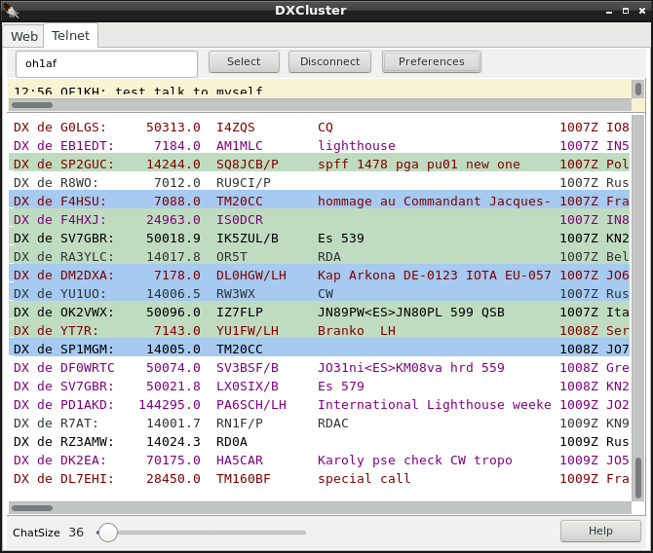Click the Select button

(244, 61)
